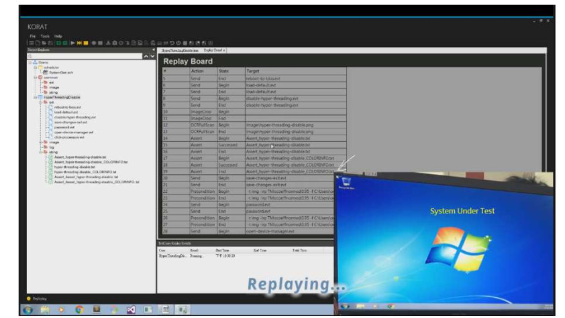Image resolution: width=565 pixels, height=318 pixels.
Task: Open Visual Studio from the Windows taskbar
Action: click(130, 310)
